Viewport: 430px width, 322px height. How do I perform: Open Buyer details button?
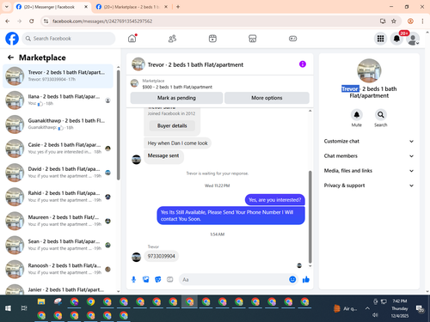pyautogui.click(x=172, y=125)
